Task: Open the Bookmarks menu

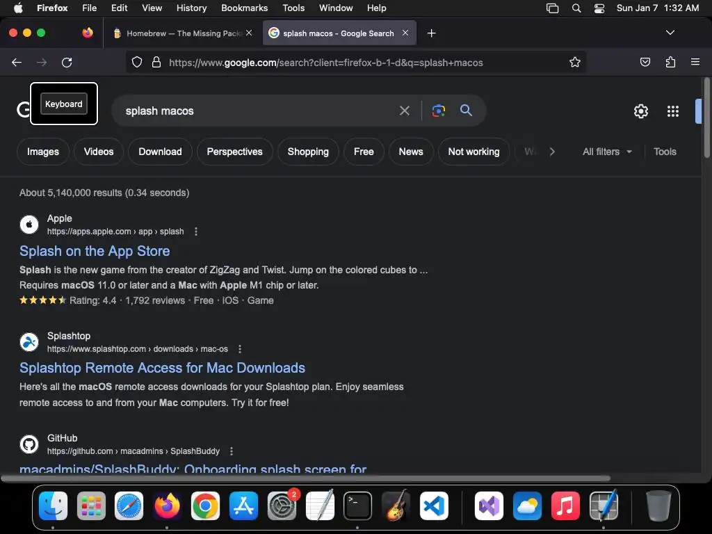Action: pyautogui.click(x=244, y=8)
